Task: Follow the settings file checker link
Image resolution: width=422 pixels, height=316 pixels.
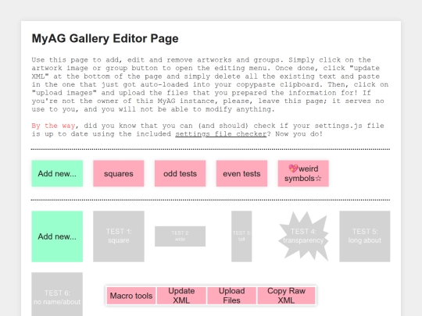Action: click(x=221, y=134)
